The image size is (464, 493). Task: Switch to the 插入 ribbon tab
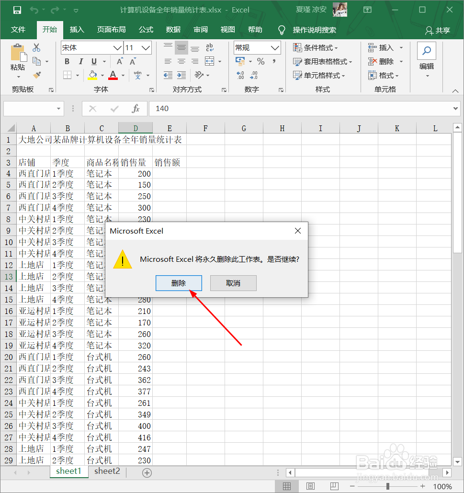(77, 30)
